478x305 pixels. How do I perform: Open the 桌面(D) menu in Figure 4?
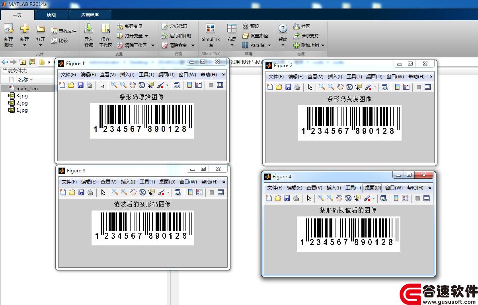point(373,187)
